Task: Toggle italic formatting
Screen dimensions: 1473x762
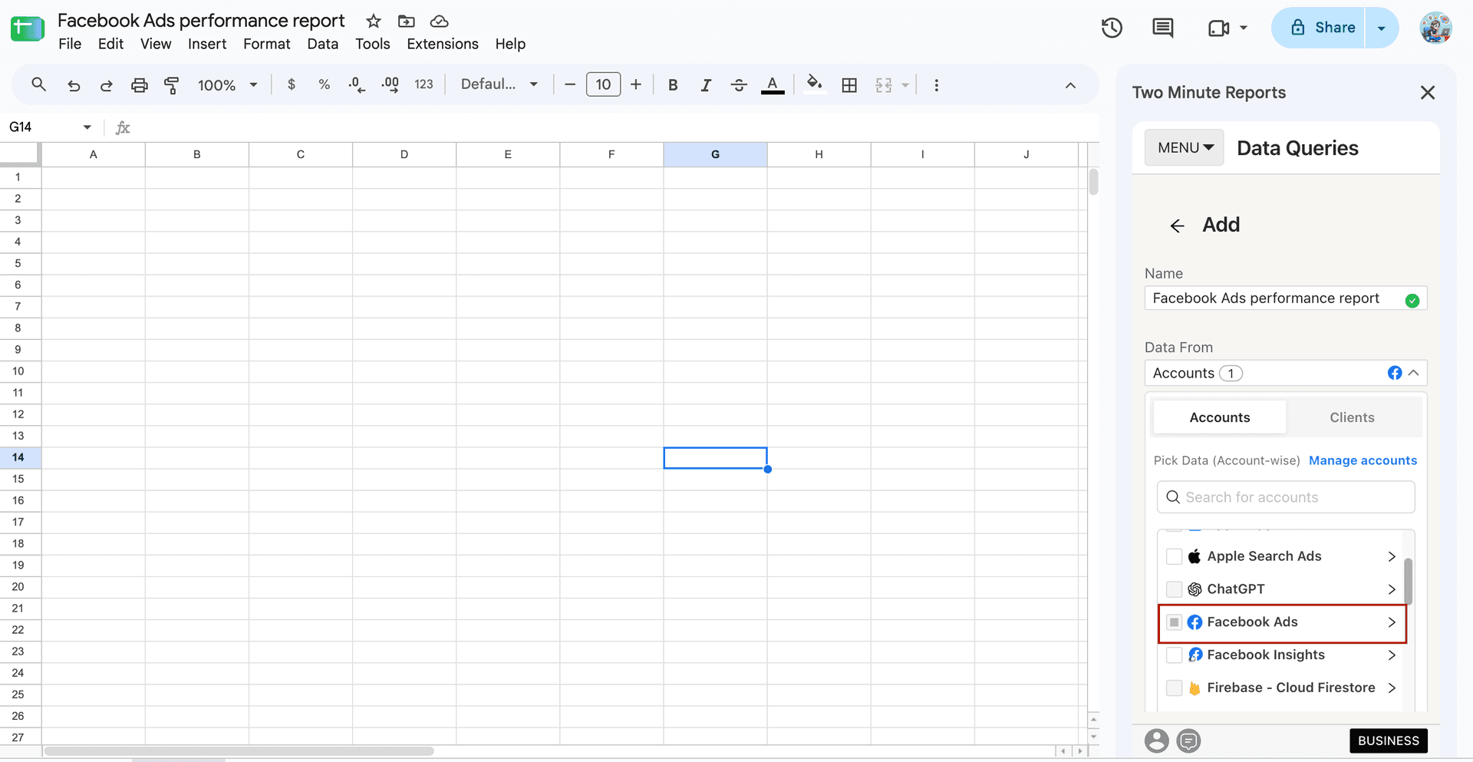Action: [706, 85]
